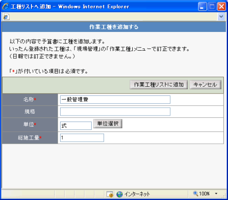Minimize the 工種リストへ追加 window
This screenshot has width=228, height=200.
(202, 6)
